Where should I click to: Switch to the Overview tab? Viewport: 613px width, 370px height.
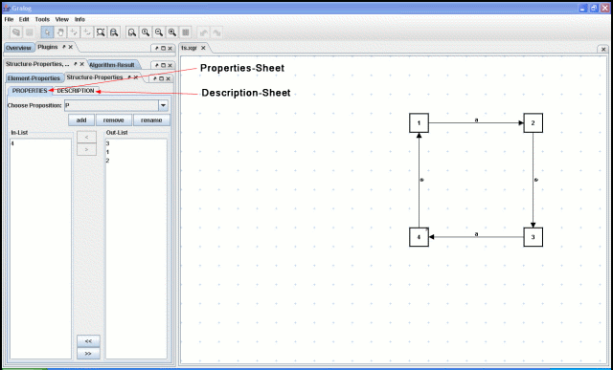pyautogui.click(x=18, y=48)
